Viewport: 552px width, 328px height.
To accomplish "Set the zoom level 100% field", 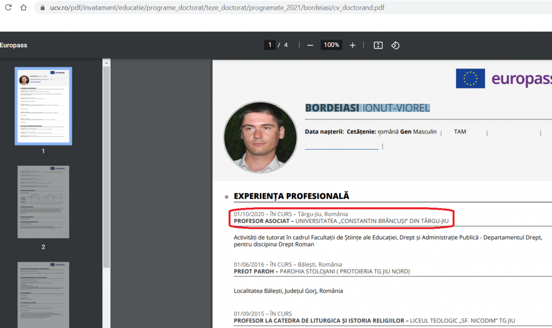I will (332, 45).
